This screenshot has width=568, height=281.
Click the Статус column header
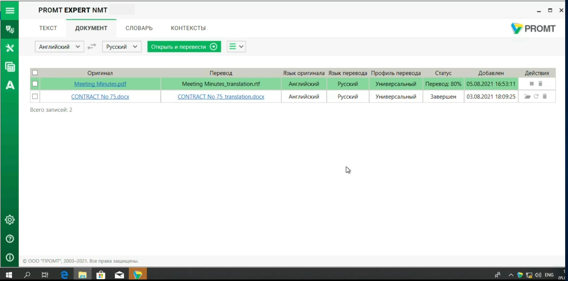point(443,73)
